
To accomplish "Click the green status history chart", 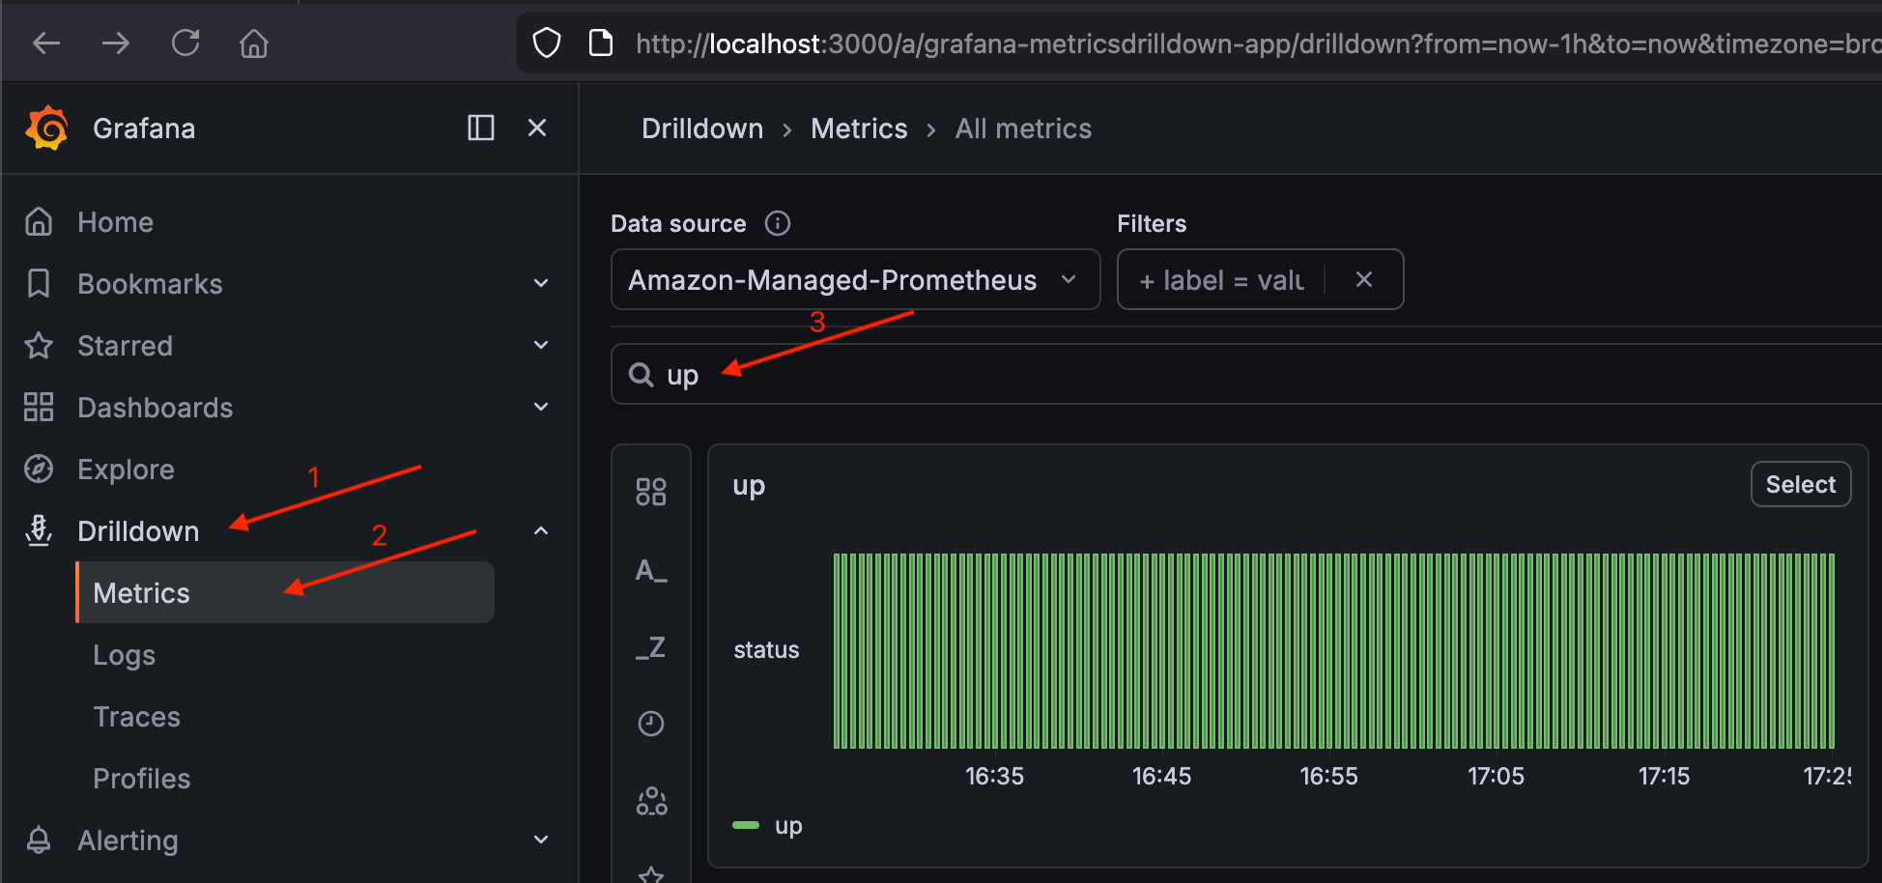I will tap(1334, 650).
